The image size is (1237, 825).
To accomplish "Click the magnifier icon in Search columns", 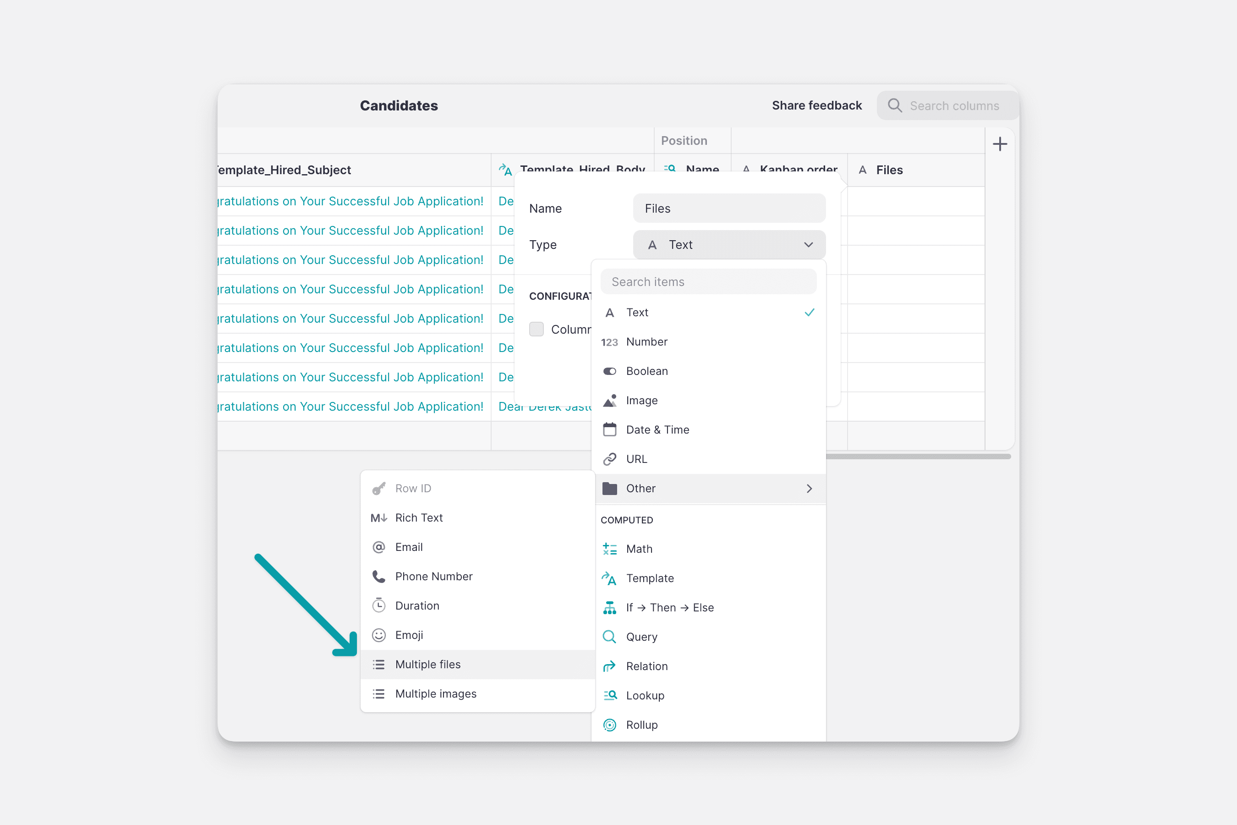I will (895, 105).
